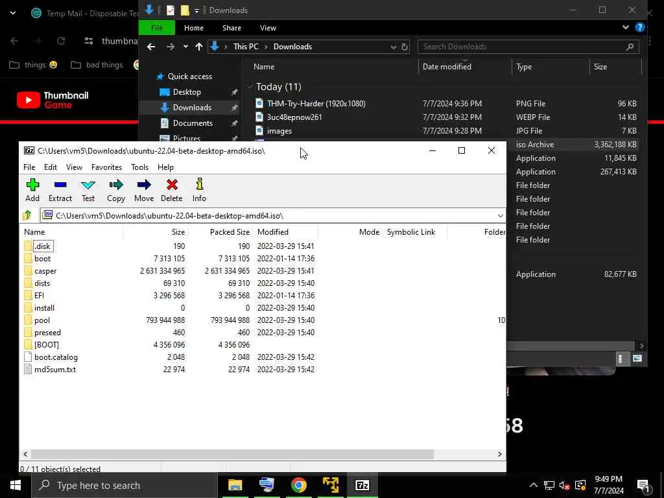Screen dimensions: 664x498
Task: Open the green File tab in Explorer
Action: coord(157,27)
